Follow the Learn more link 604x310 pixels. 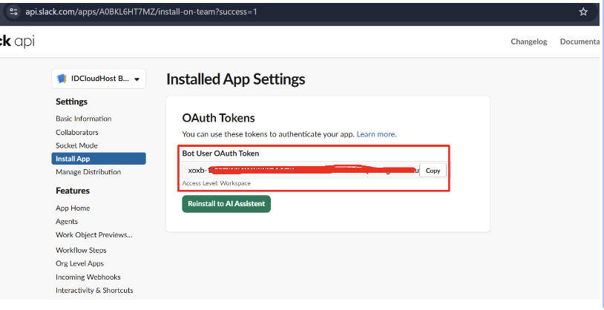tap(376, 134)
